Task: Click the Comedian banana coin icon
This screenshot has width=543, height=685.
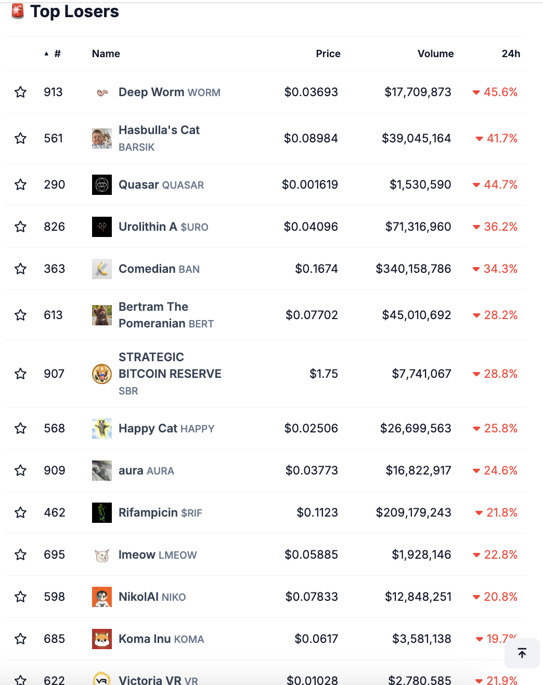Action: [x=102, y=269]
